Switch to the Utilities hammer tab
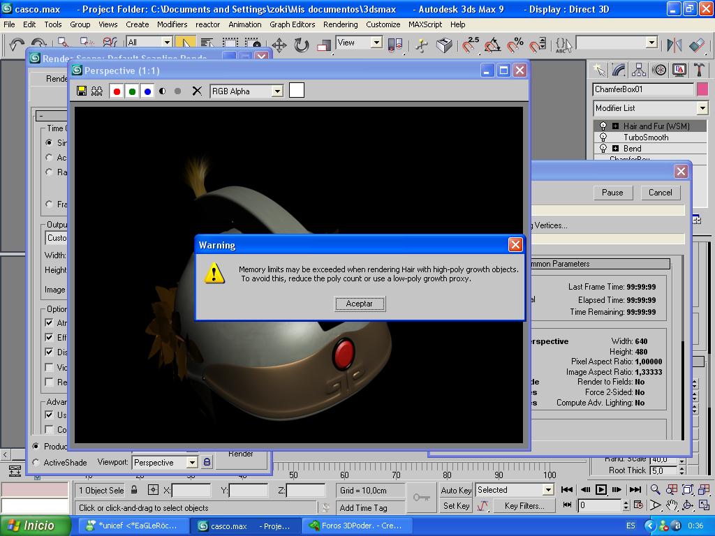Viewport: 715px width, 536px height. pos(698,70)
